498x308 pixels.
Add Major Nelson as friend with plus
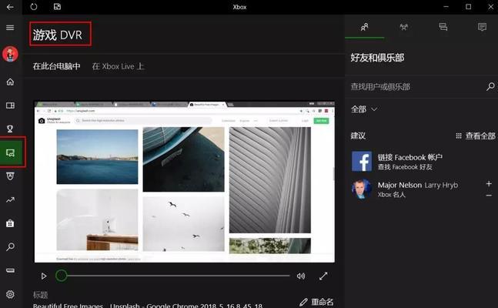coord(489,184)
